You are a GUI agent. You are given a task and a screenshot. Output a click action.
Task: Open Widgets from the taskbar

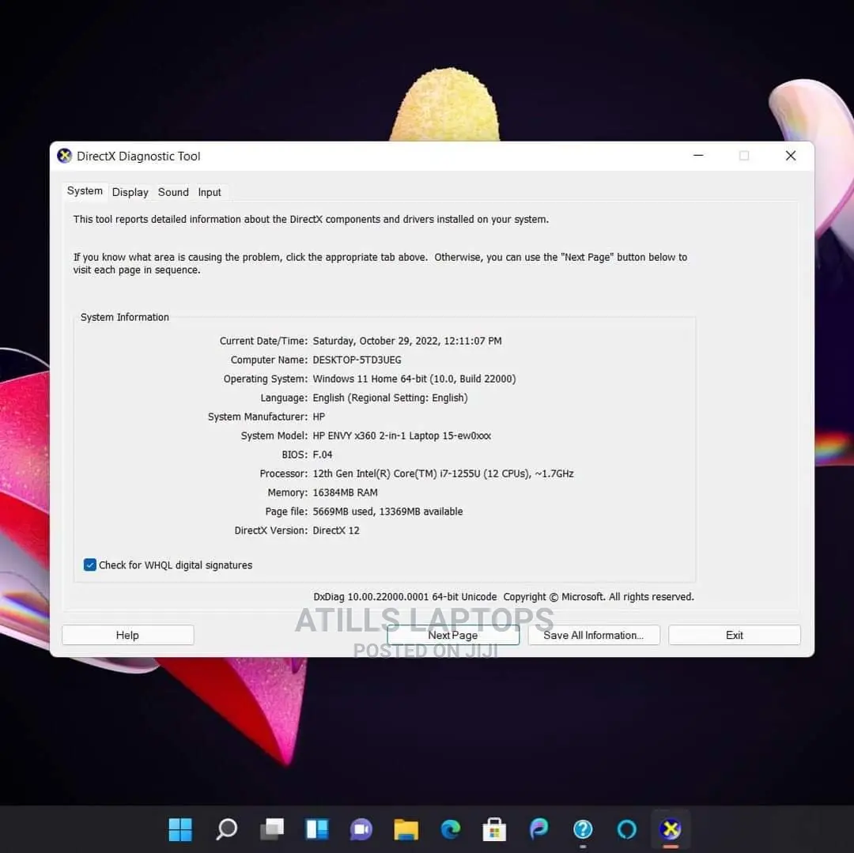tap(317, 829)
